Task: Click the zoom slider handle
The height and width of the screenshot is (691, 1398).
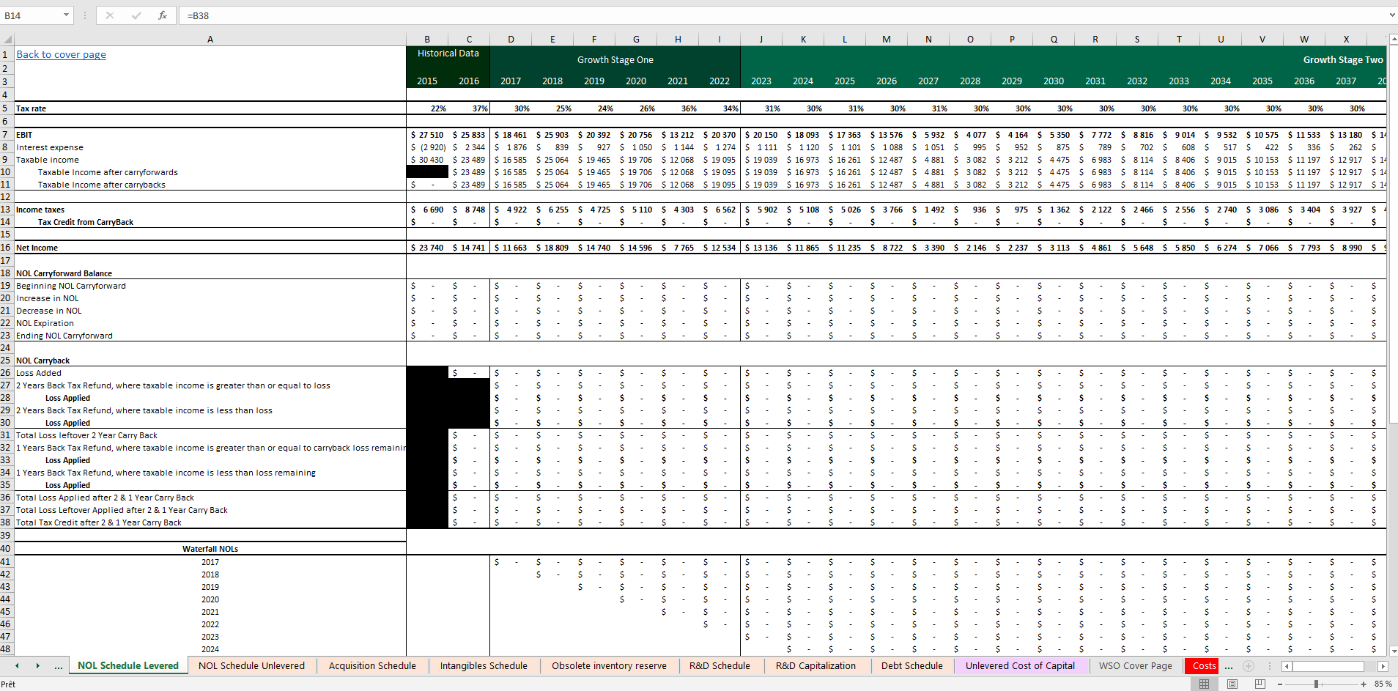Action: (x=1317, y=684)
